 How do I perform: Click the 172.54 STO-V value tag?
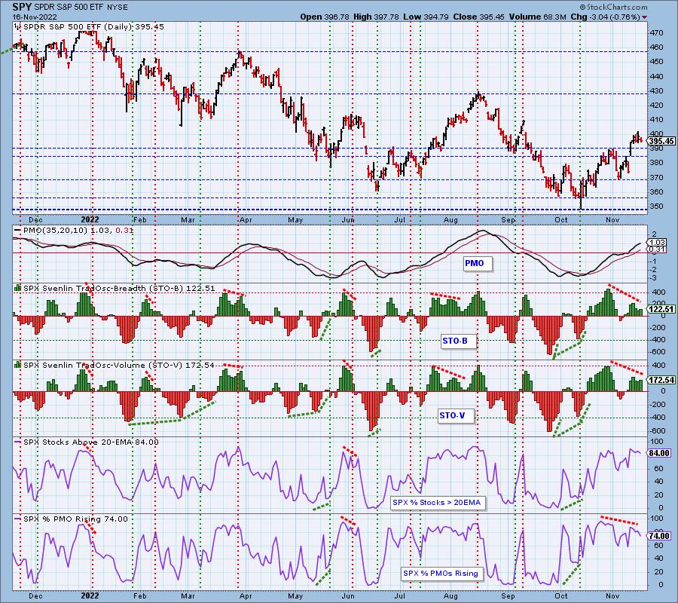(x=661, y=380)
